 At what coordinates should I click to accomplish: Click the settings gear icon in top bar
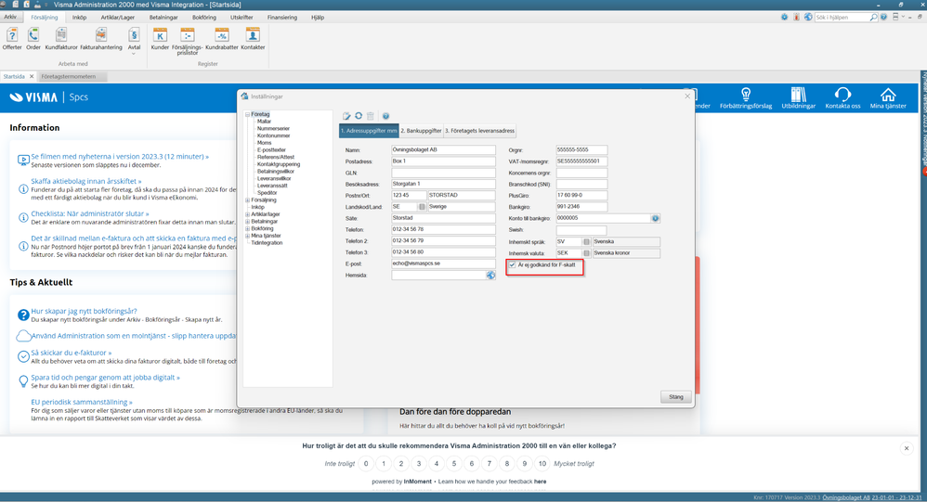point(784,17)
